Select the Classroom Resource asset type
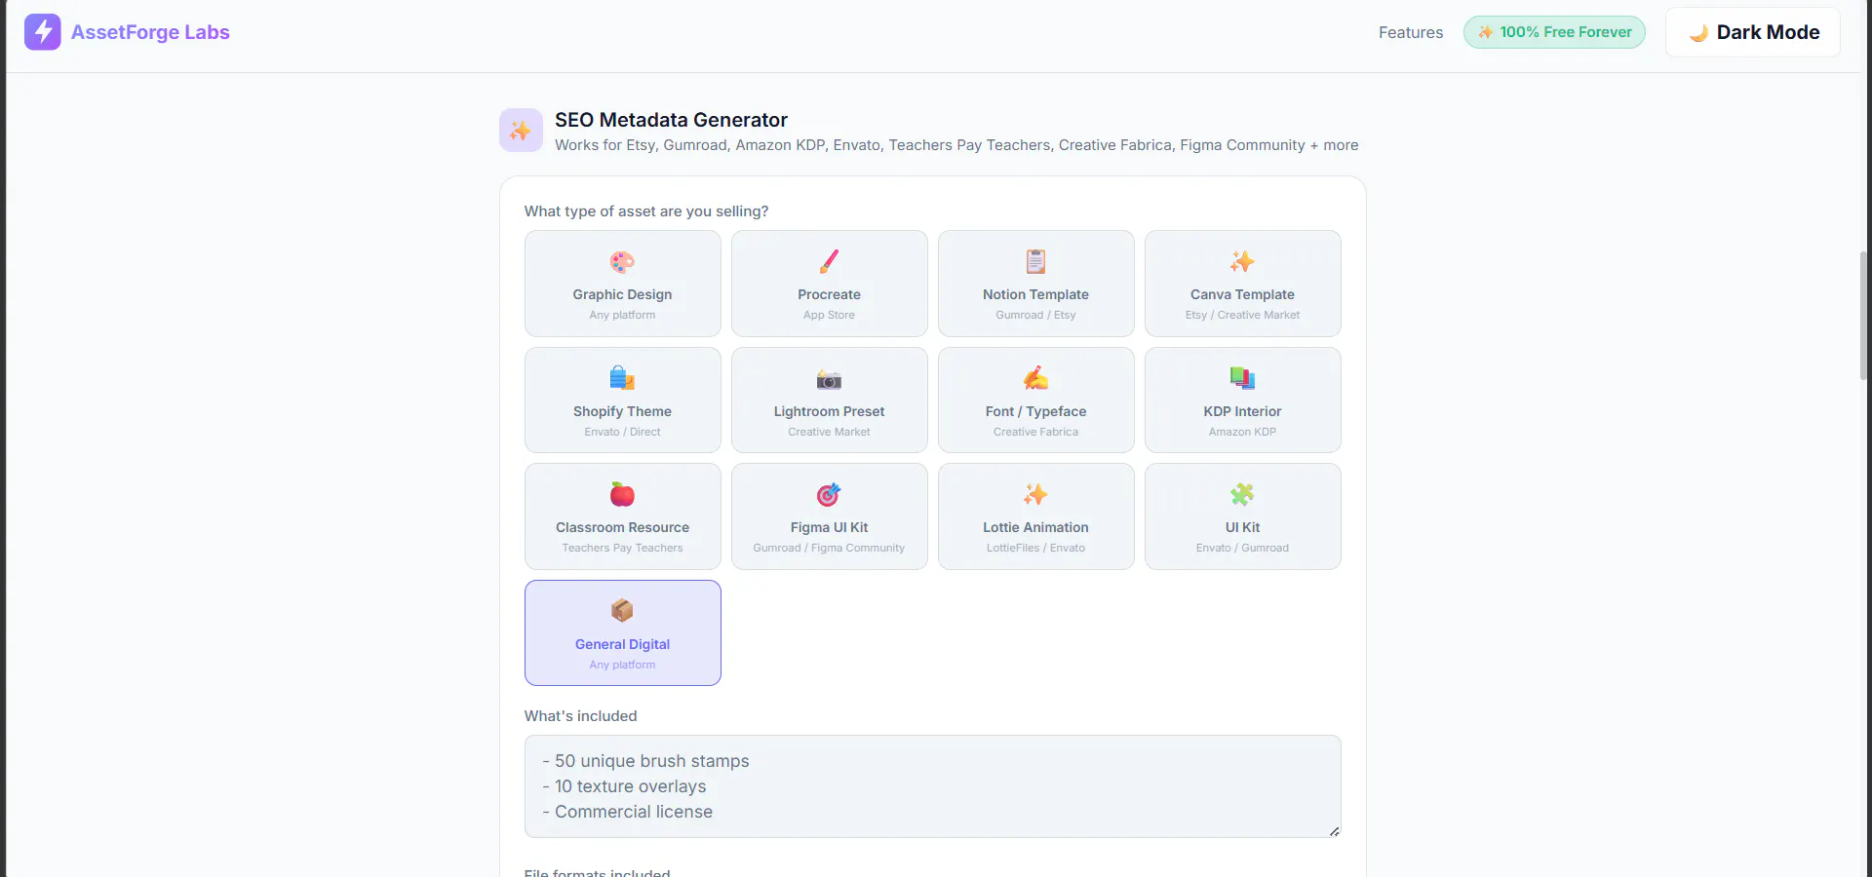1872x877 pixels. 623,516
